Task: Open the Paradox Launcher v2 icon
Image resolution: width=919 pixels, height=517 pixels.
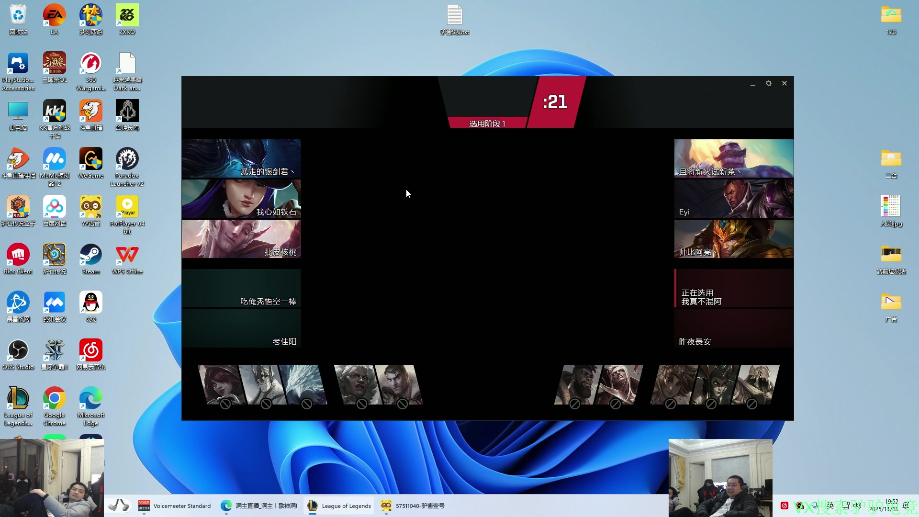Action: (127, 159)
